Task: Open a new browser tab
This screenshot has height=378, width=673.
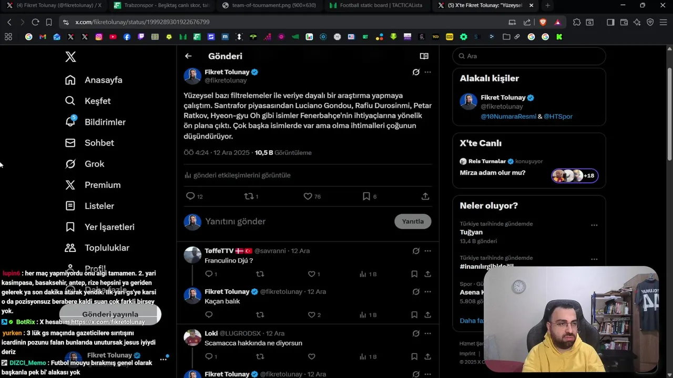Action: (x=548, y=5)
